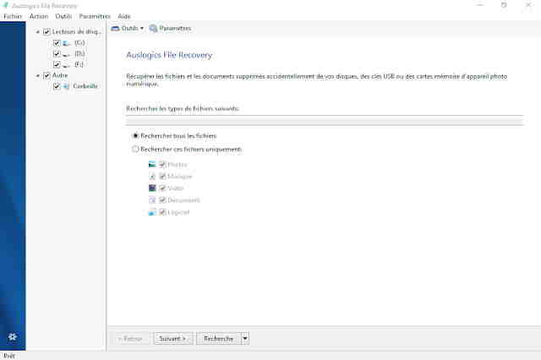Viewport: 541px width, 360px height.
Task: Click the Vidéo film icon
Action: tap(152, 188)
